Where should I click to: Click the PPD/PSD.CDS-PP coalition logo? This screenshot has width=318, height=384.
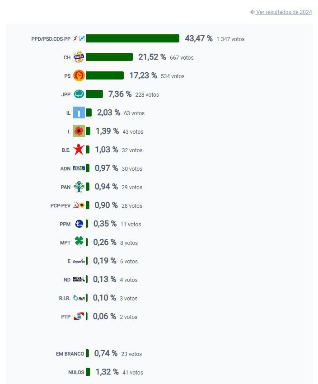coord(79,39)
